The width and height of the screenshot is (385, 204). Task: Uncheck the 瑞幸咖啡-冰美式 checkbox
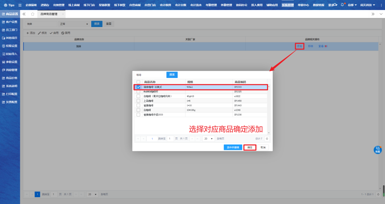pos(138,87)
